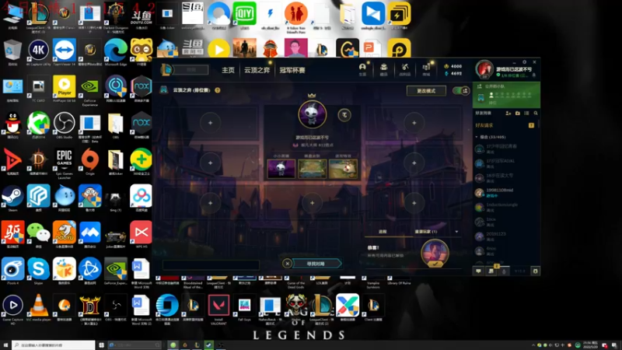622x350 pixels.
Task: Open the collection icon in client navbar
Action: click(x=383, y=68)
